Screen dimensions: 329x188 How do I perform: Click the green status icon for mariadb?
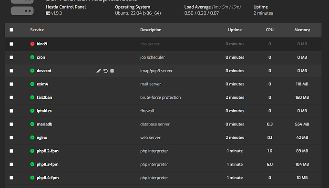(x=32, y=124)
